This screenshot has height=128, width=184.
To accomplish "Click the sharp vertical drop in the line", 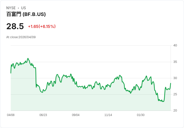I will click(36, 77).
